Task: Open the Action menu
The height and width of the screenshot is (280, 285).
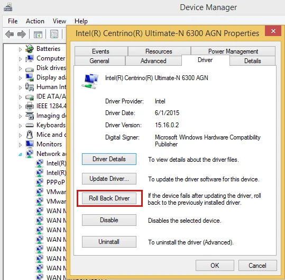Action: (x=35, y=21)
